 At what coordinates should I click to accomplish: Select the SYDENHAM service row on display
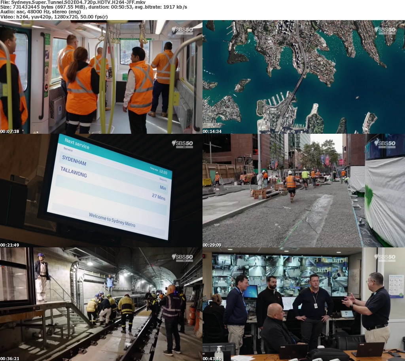point(74,163)
